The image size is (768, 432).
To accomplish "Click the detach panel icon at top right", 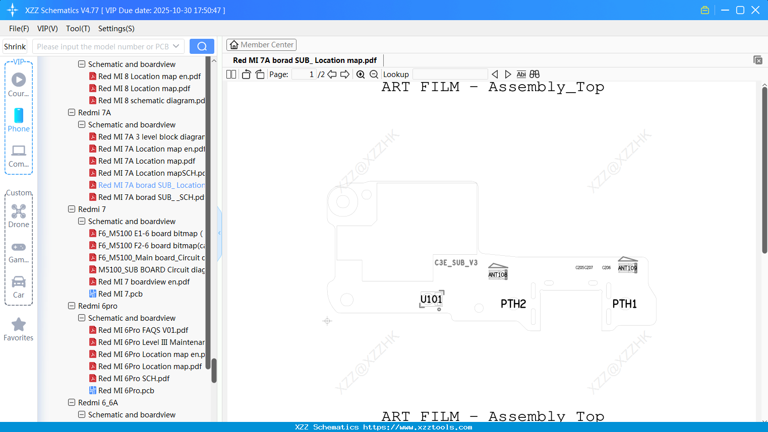I will coord(758,60).
